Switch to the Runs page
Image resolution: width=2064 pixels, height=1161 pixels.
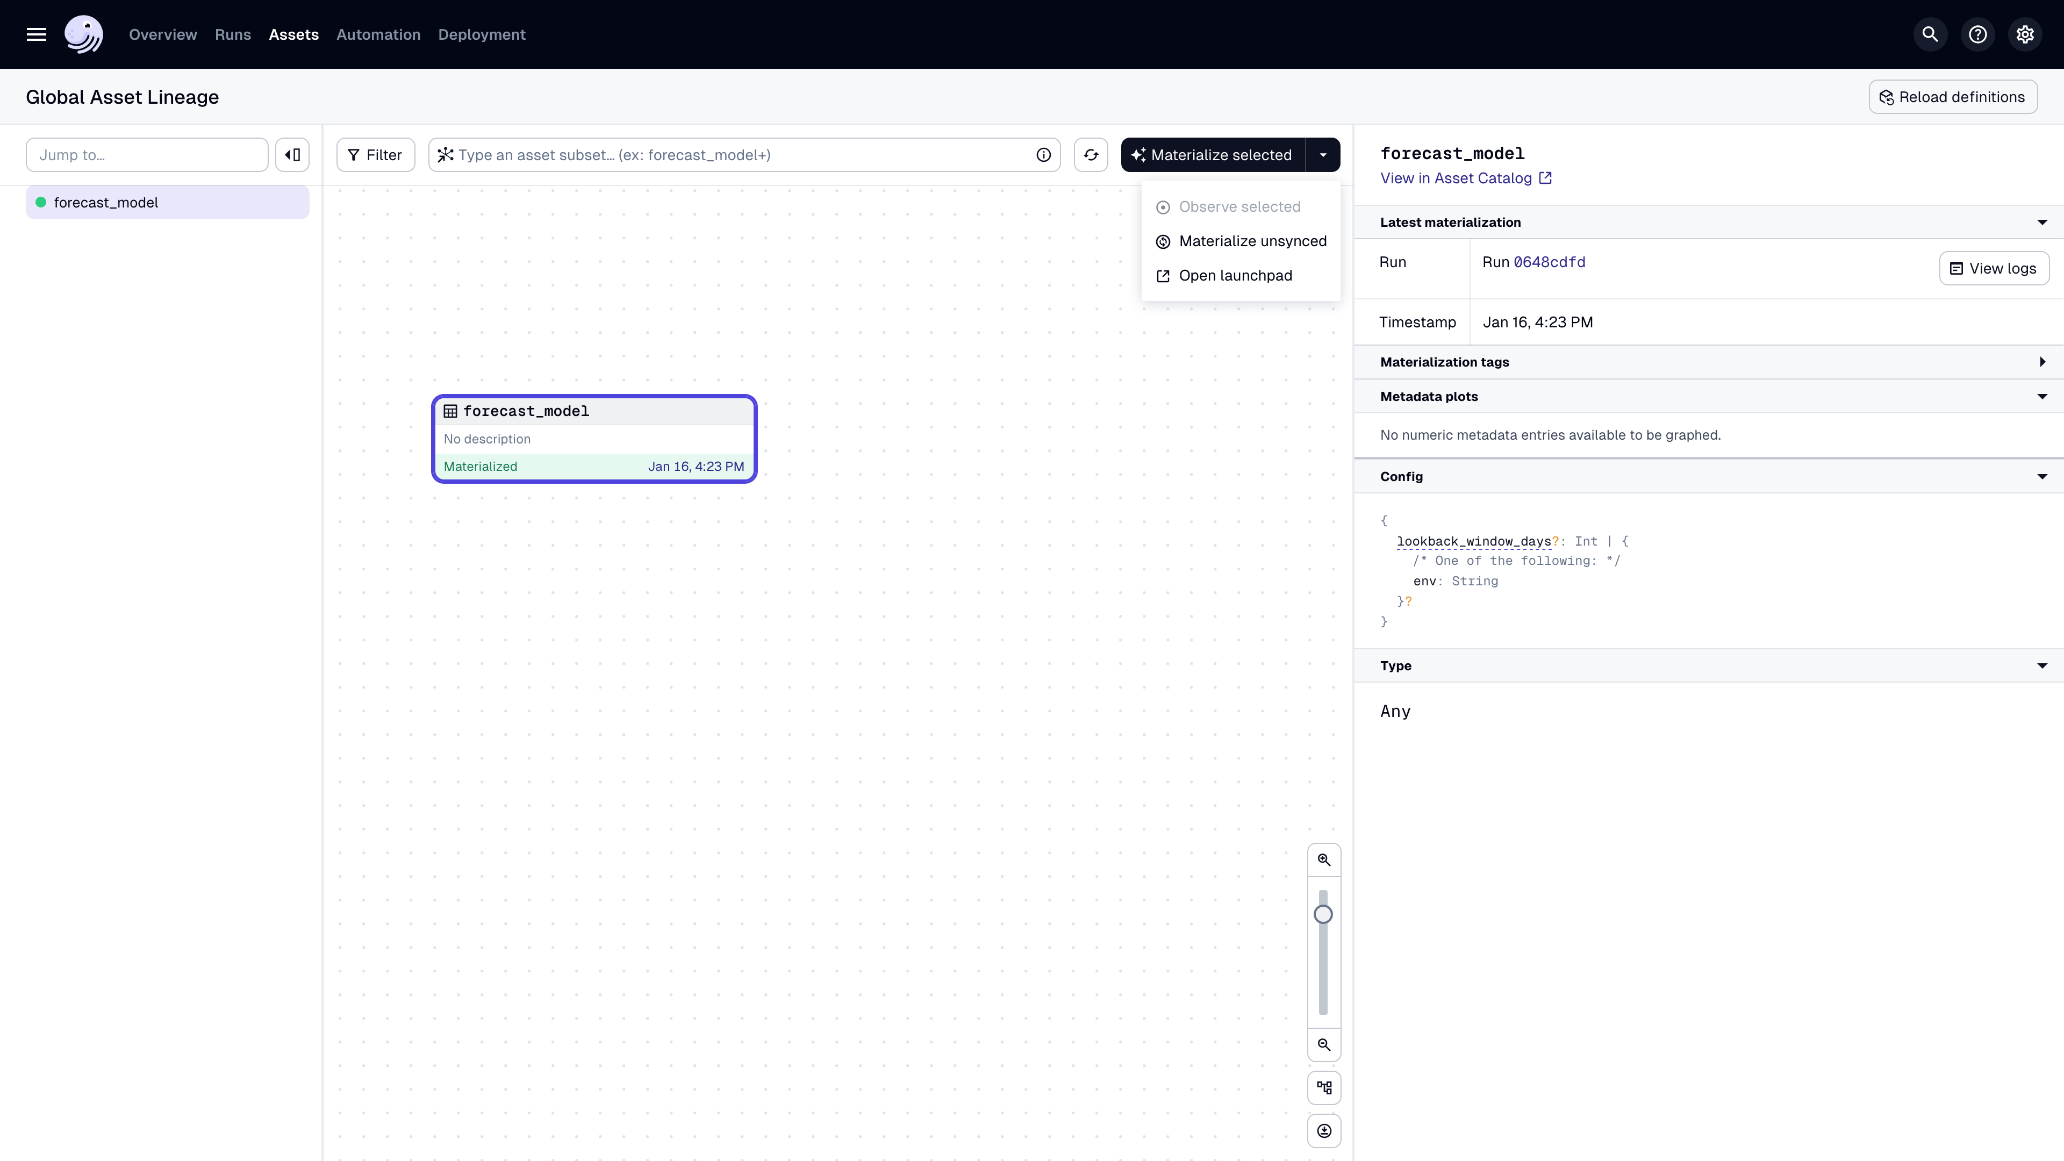[232, 34]
